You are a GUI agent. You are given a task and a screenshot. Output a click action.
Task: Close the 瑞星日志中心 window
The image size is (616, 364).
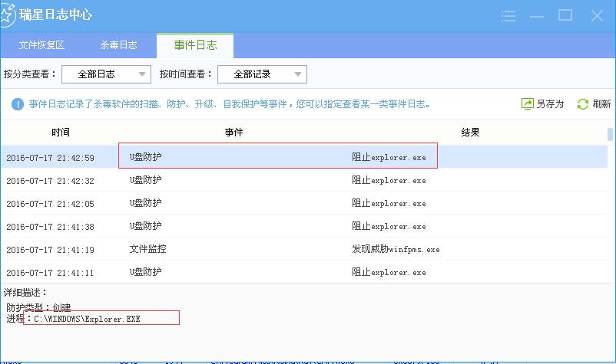[x=597, y=15]
